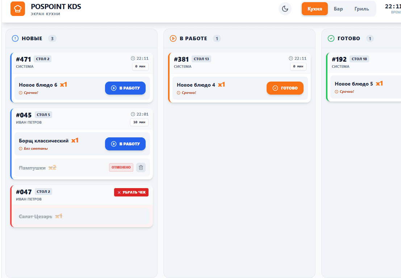Switch to the Гриль station tab
The image size is (401, 278).
[362, 9]
